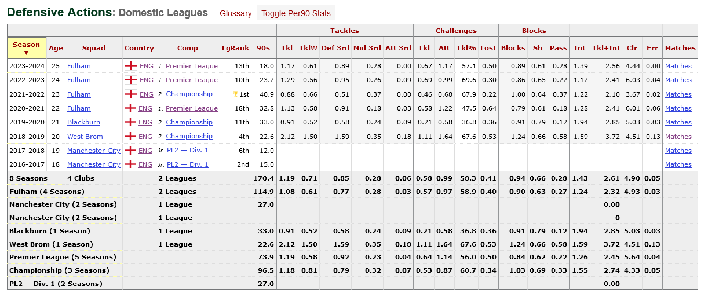Viewport: 708px width, 297px height.
Task: Click England flag in West Brom row
Action: 131,137
